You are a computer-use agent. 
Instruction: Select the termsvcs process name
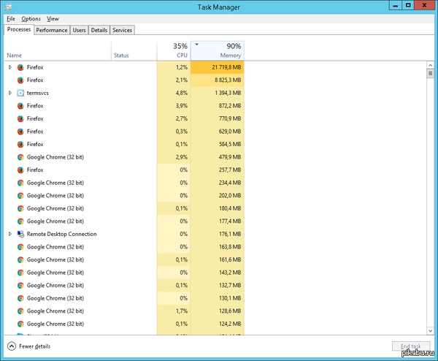click(38, 93)
